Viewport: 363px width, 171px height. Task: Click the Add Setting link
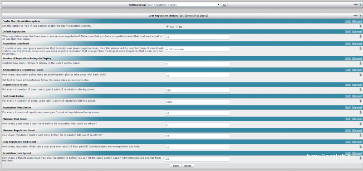pos(201,16)
